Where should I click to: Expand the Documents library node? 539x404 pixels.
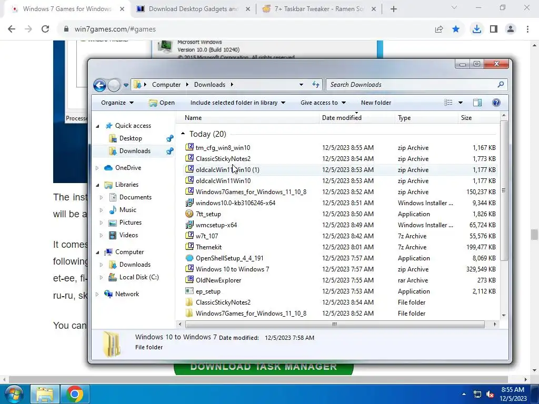102,198
